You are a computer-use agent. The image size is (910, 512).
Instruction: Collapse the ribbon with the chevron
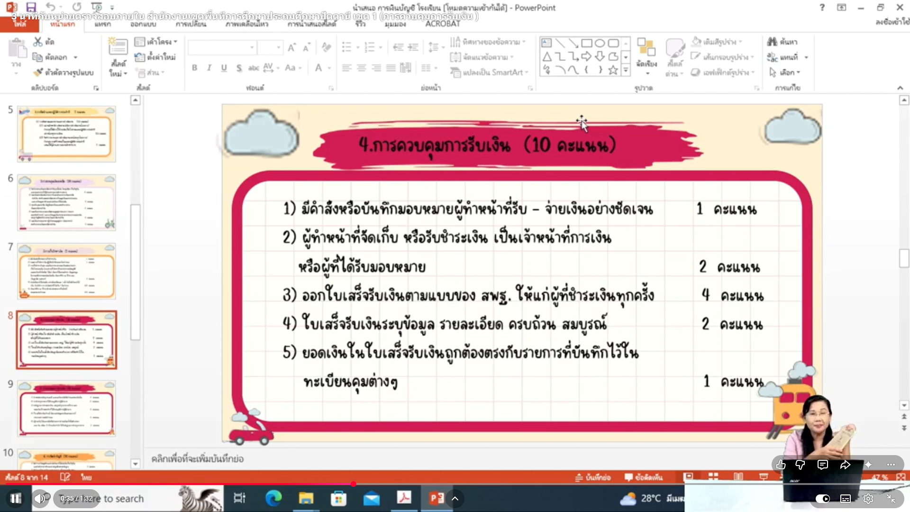900,88
